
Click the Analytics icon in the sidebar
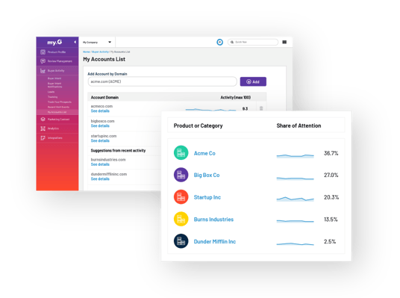(x=43, y=128)
